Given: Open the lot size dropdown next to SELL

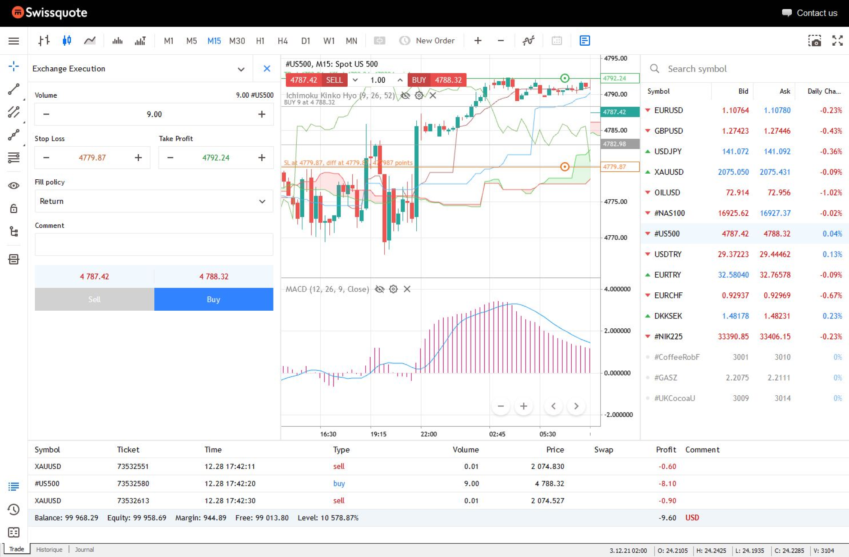Looking at the screenshot, I should (355, 80).
